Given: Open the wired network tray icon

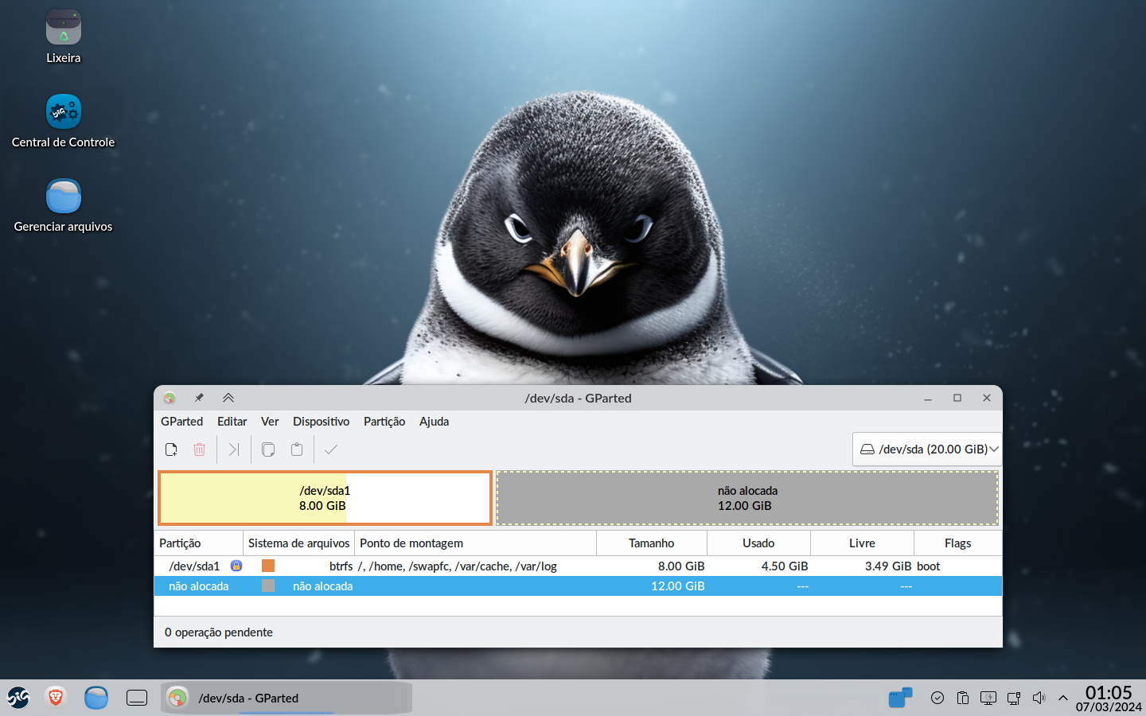Looking at the screenshot, I should 1014,698.
